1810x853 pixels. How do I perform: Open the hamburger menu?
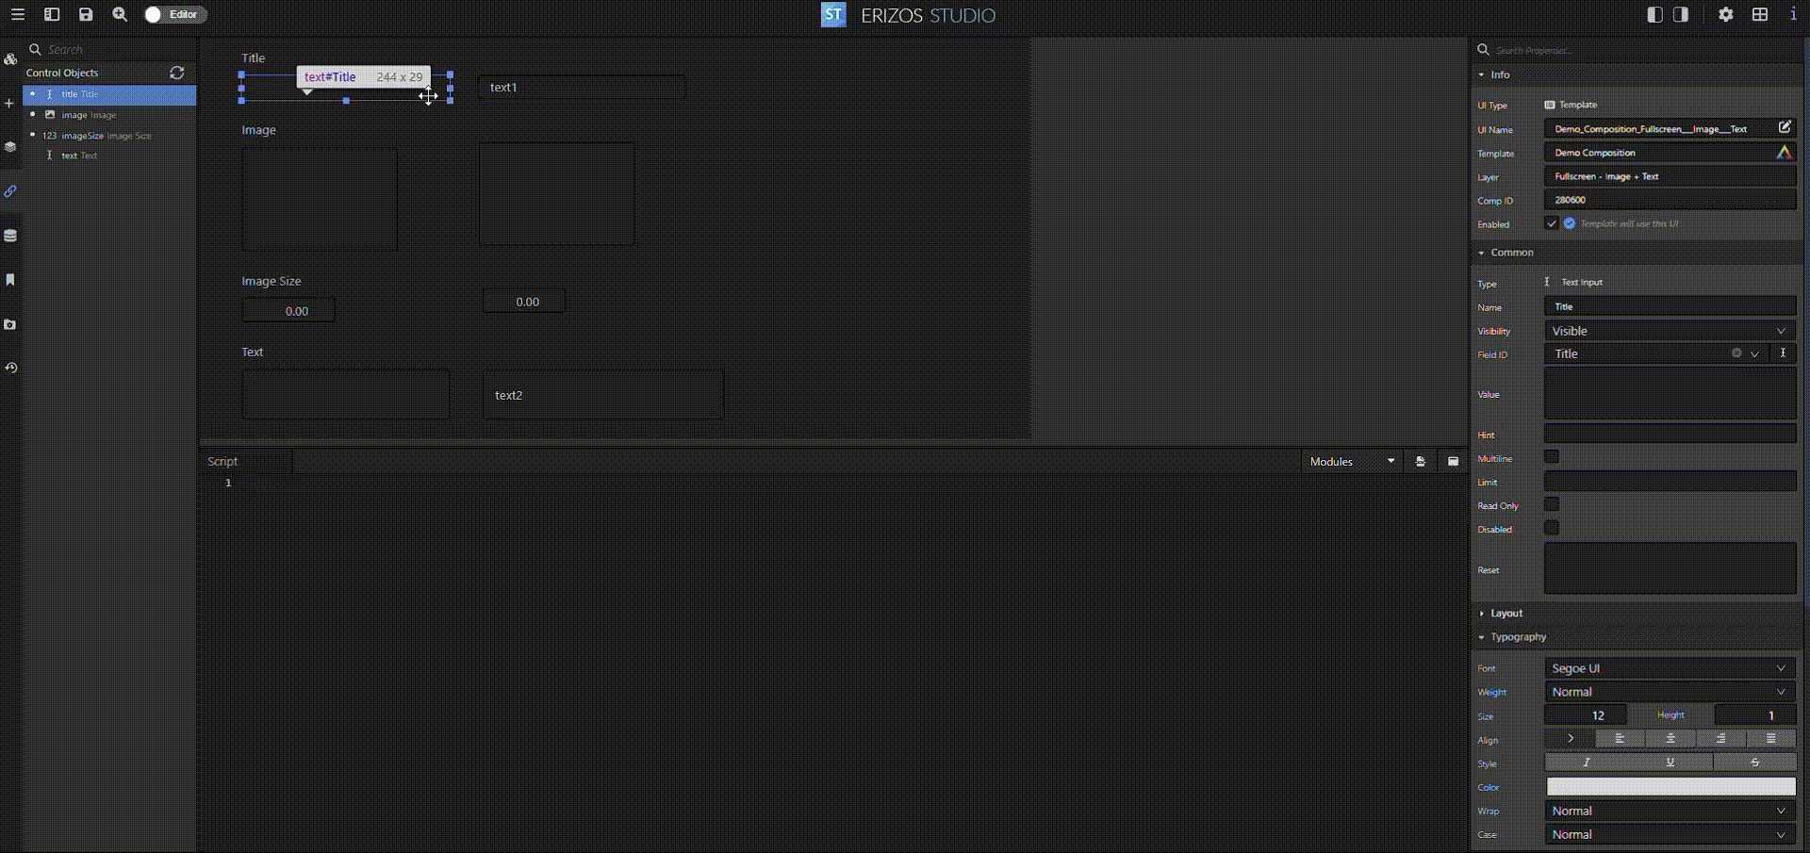[17, 14]
